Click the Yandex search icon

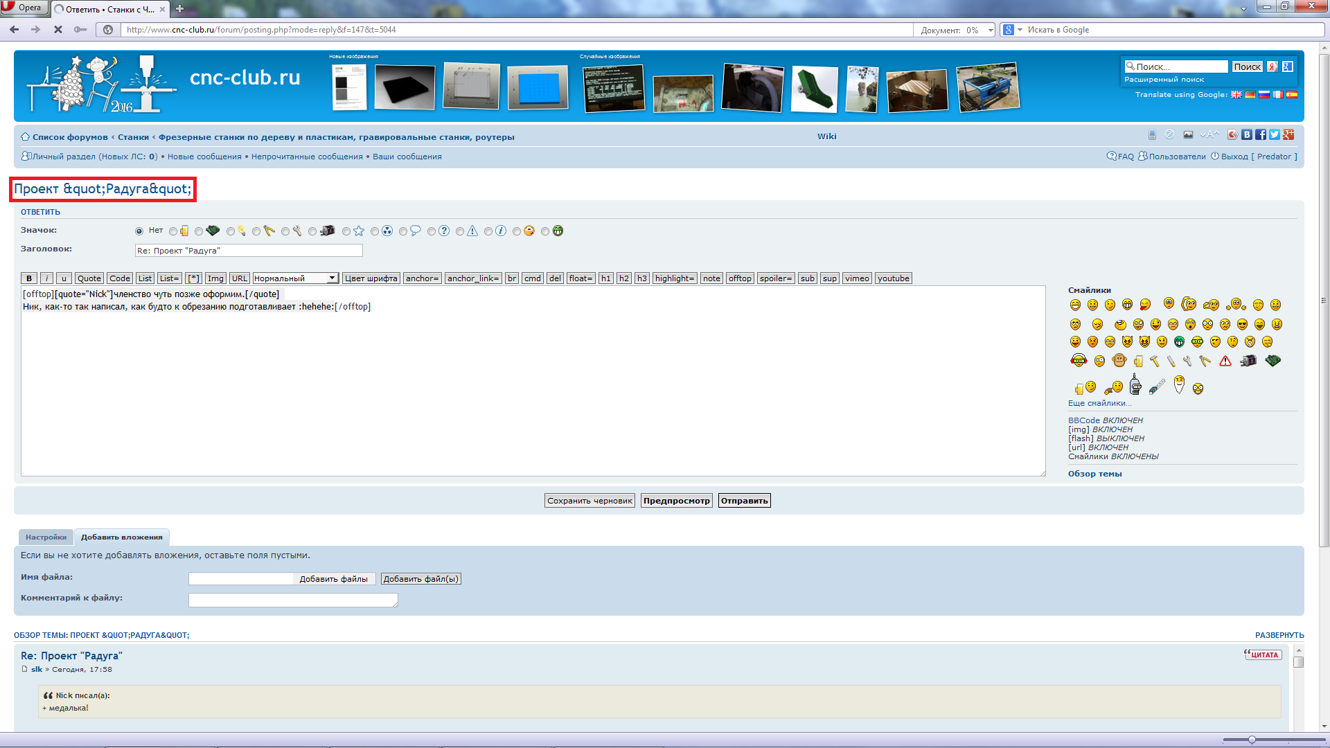[x=1273, y=67]
